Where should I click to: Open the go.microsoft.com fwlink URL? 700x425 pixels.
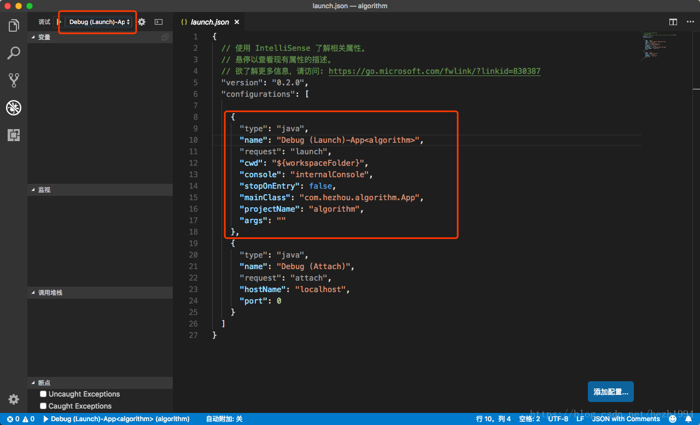click(x=435, y=71)
